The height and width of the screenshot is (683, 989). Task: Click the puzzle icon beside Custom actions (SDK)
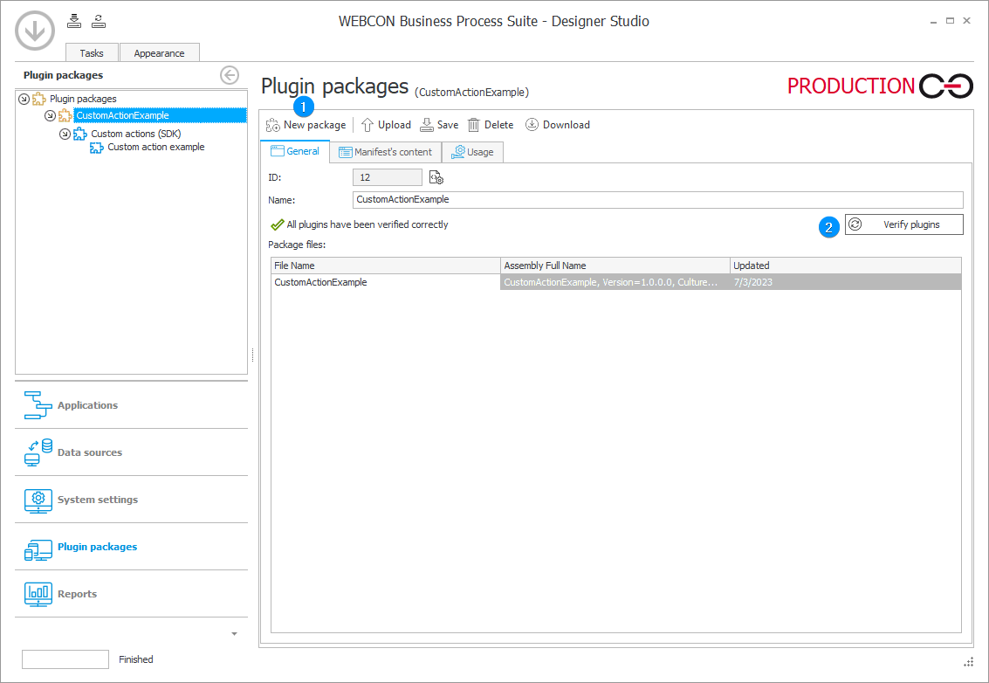[80, 134]
